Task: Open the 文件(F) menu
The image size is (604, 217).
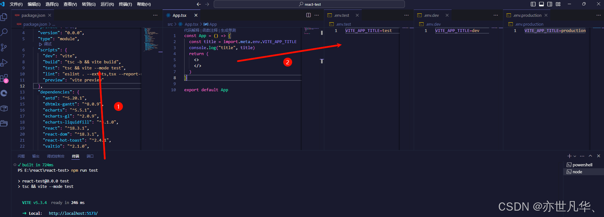Action: [16, 4]
